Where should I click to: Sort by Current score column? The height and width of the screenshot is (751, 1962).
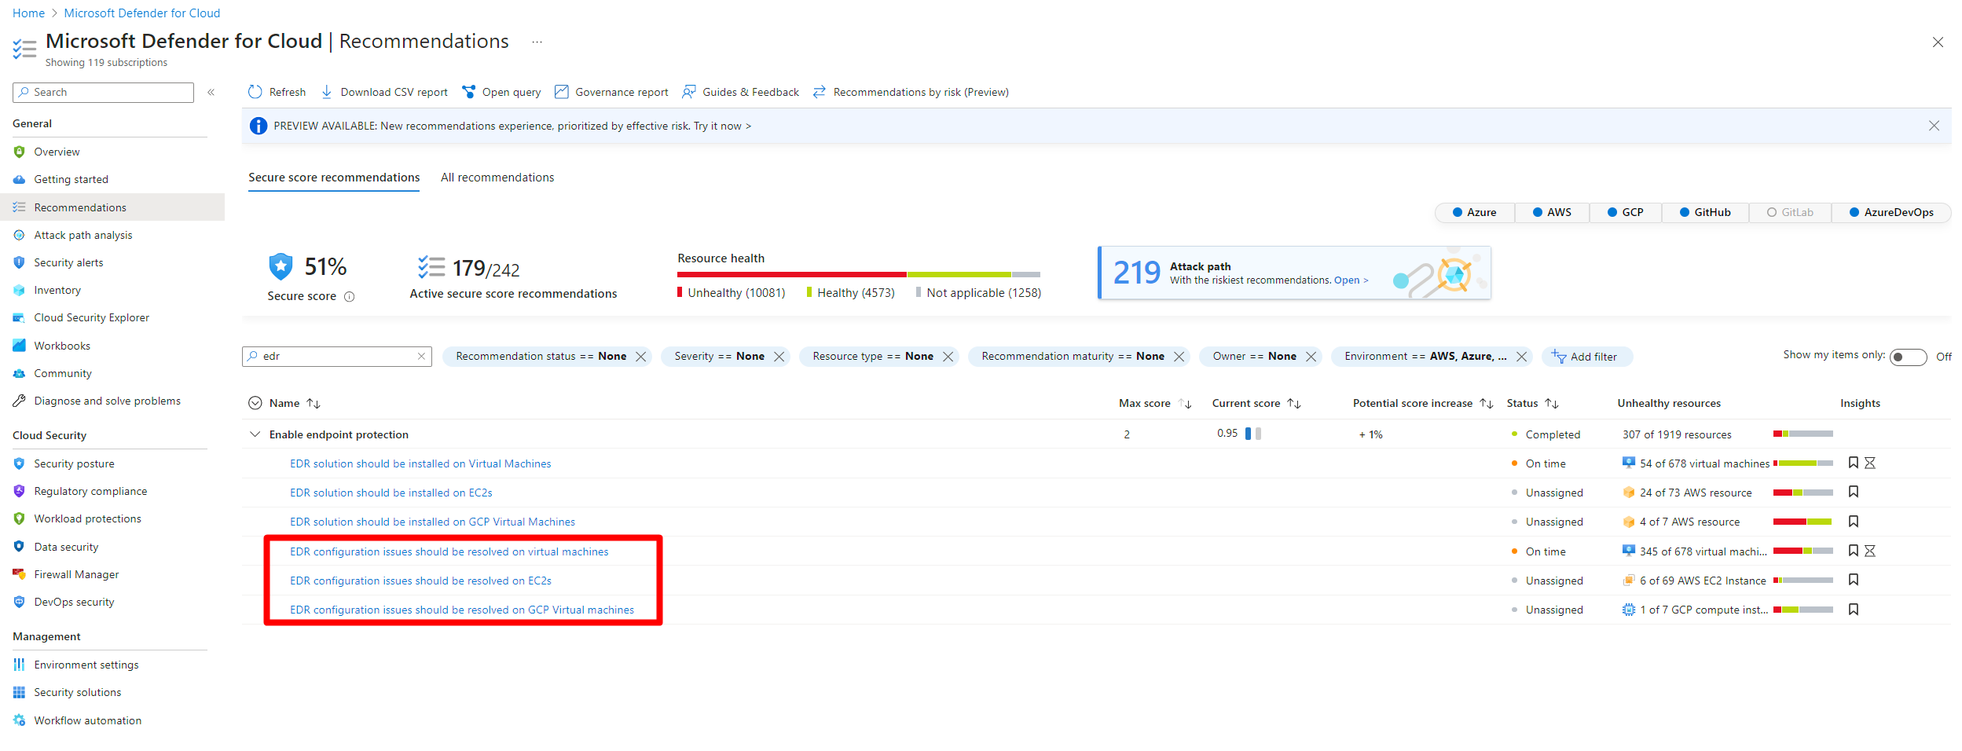(x=1294, y=404)
